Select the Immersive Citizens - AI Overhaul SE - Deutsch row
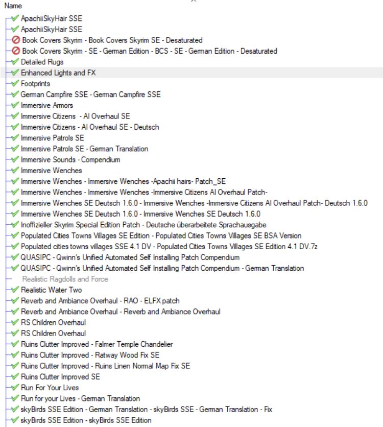The width and height of the screenshot is (383, 427). click(x=90, y=127)
